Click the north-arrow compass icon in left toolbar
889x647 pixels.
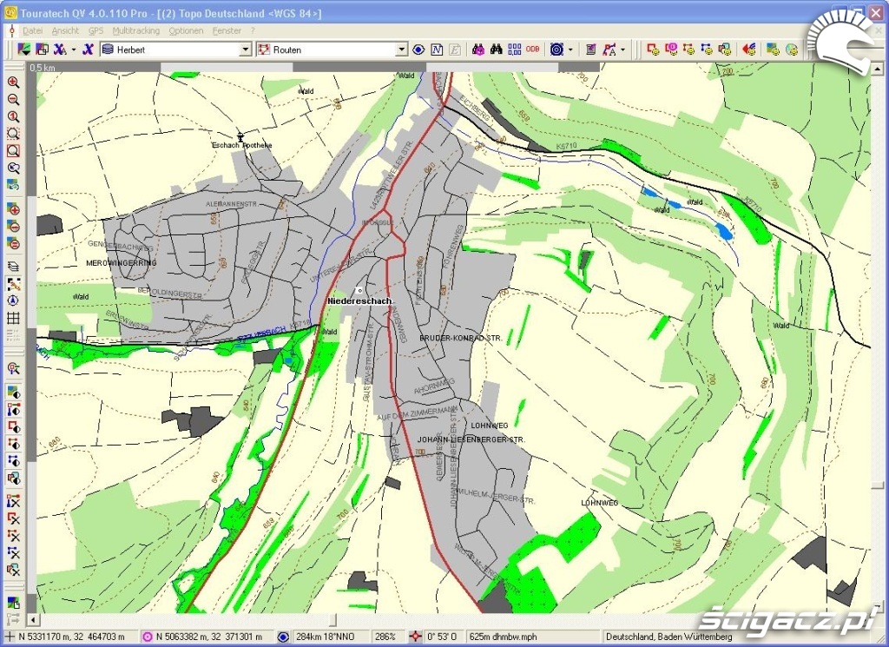pyautogui.click(x=13, y=300)
